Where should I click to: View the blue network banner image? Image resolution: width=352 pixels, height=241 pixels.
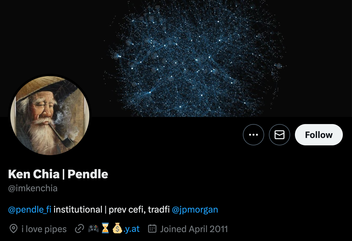176,58
